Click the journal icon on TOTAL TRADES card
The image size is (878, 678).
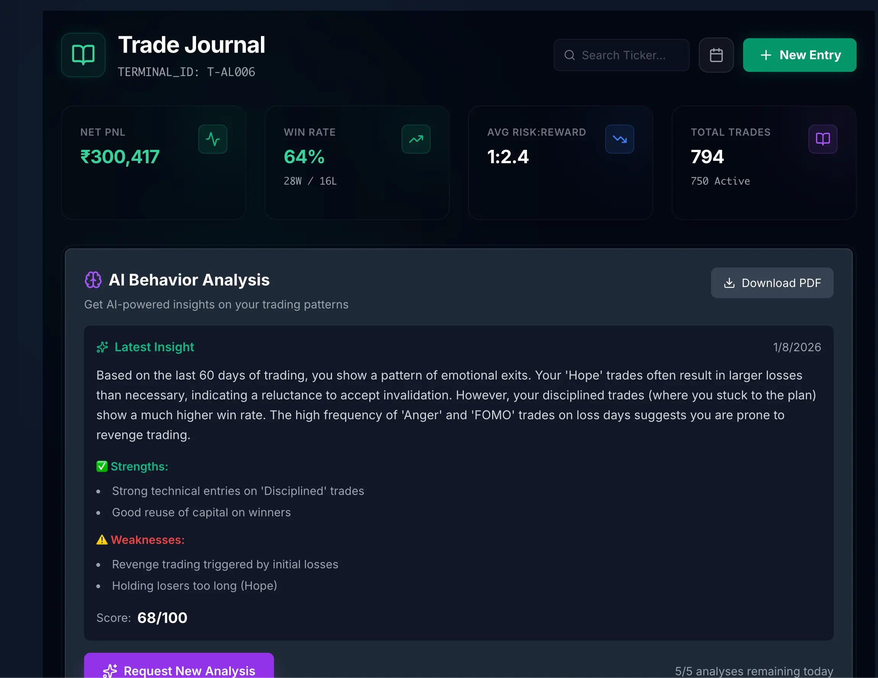coord(823,139)
